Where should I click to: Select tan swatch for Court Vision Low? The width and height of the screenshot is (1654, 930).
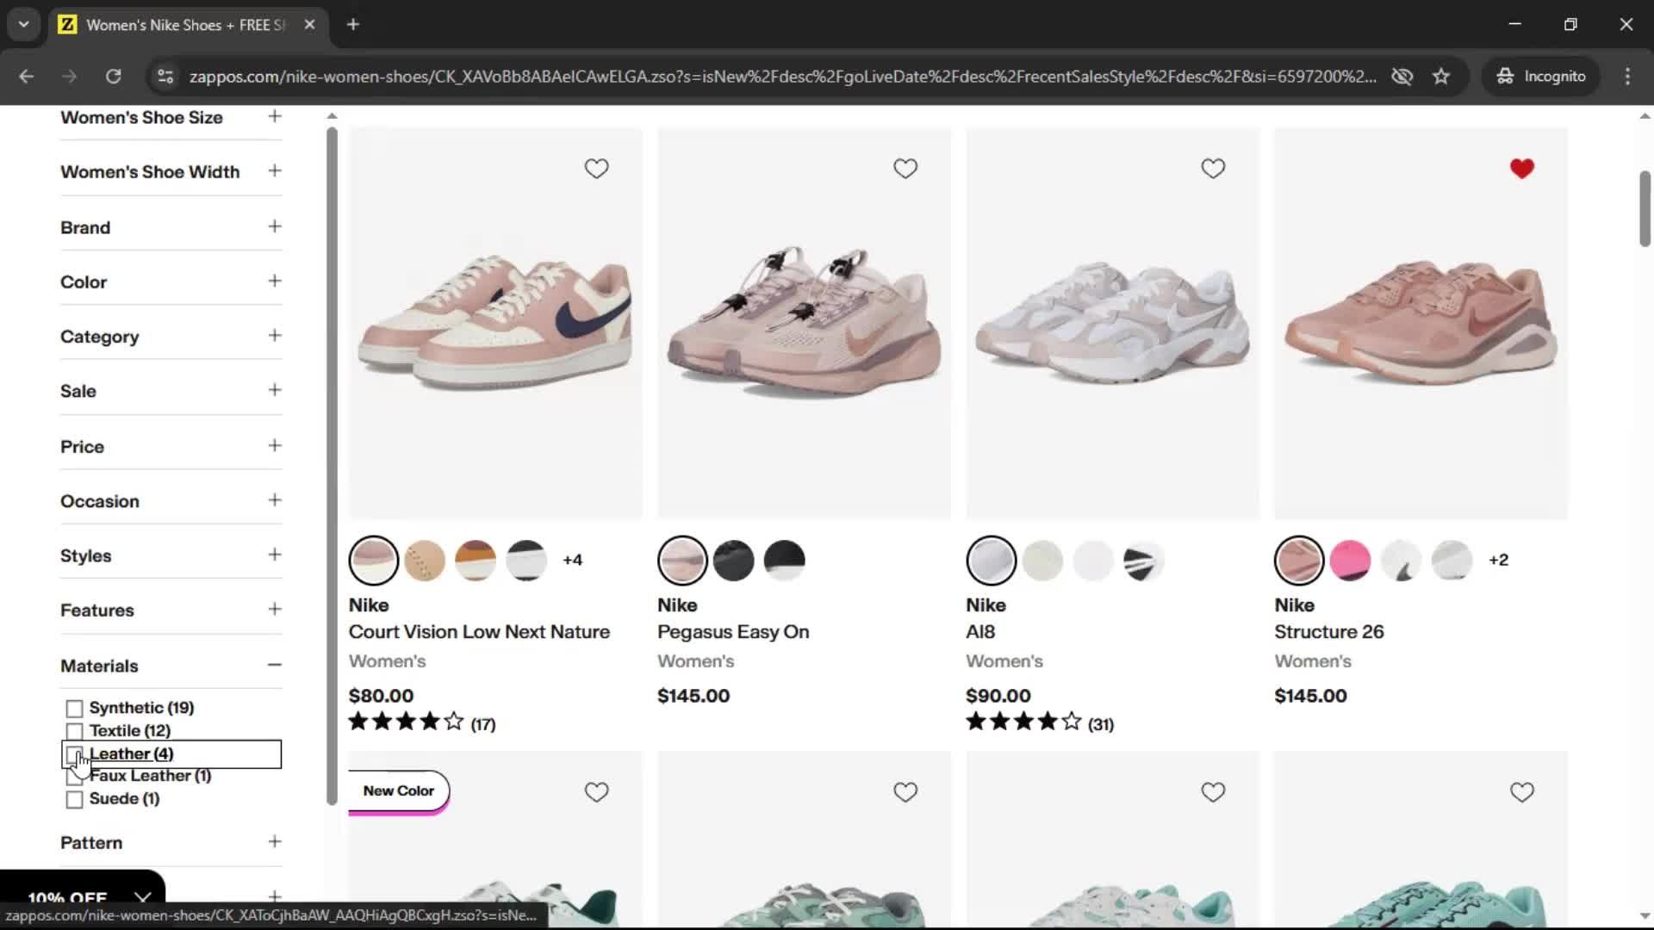[x=425, y=560]
